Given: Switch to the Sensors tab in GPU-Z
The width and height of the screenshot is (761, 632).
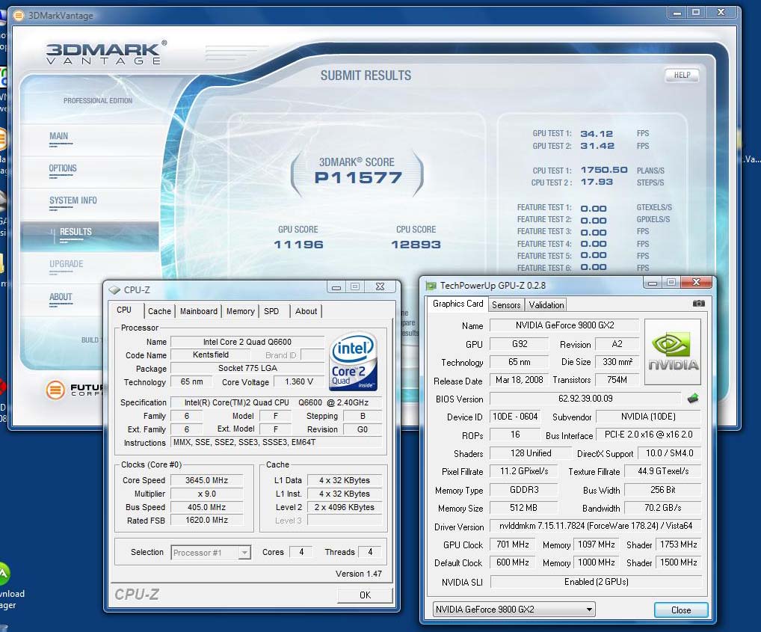Looking at the screenshot, I should point(506,305).
